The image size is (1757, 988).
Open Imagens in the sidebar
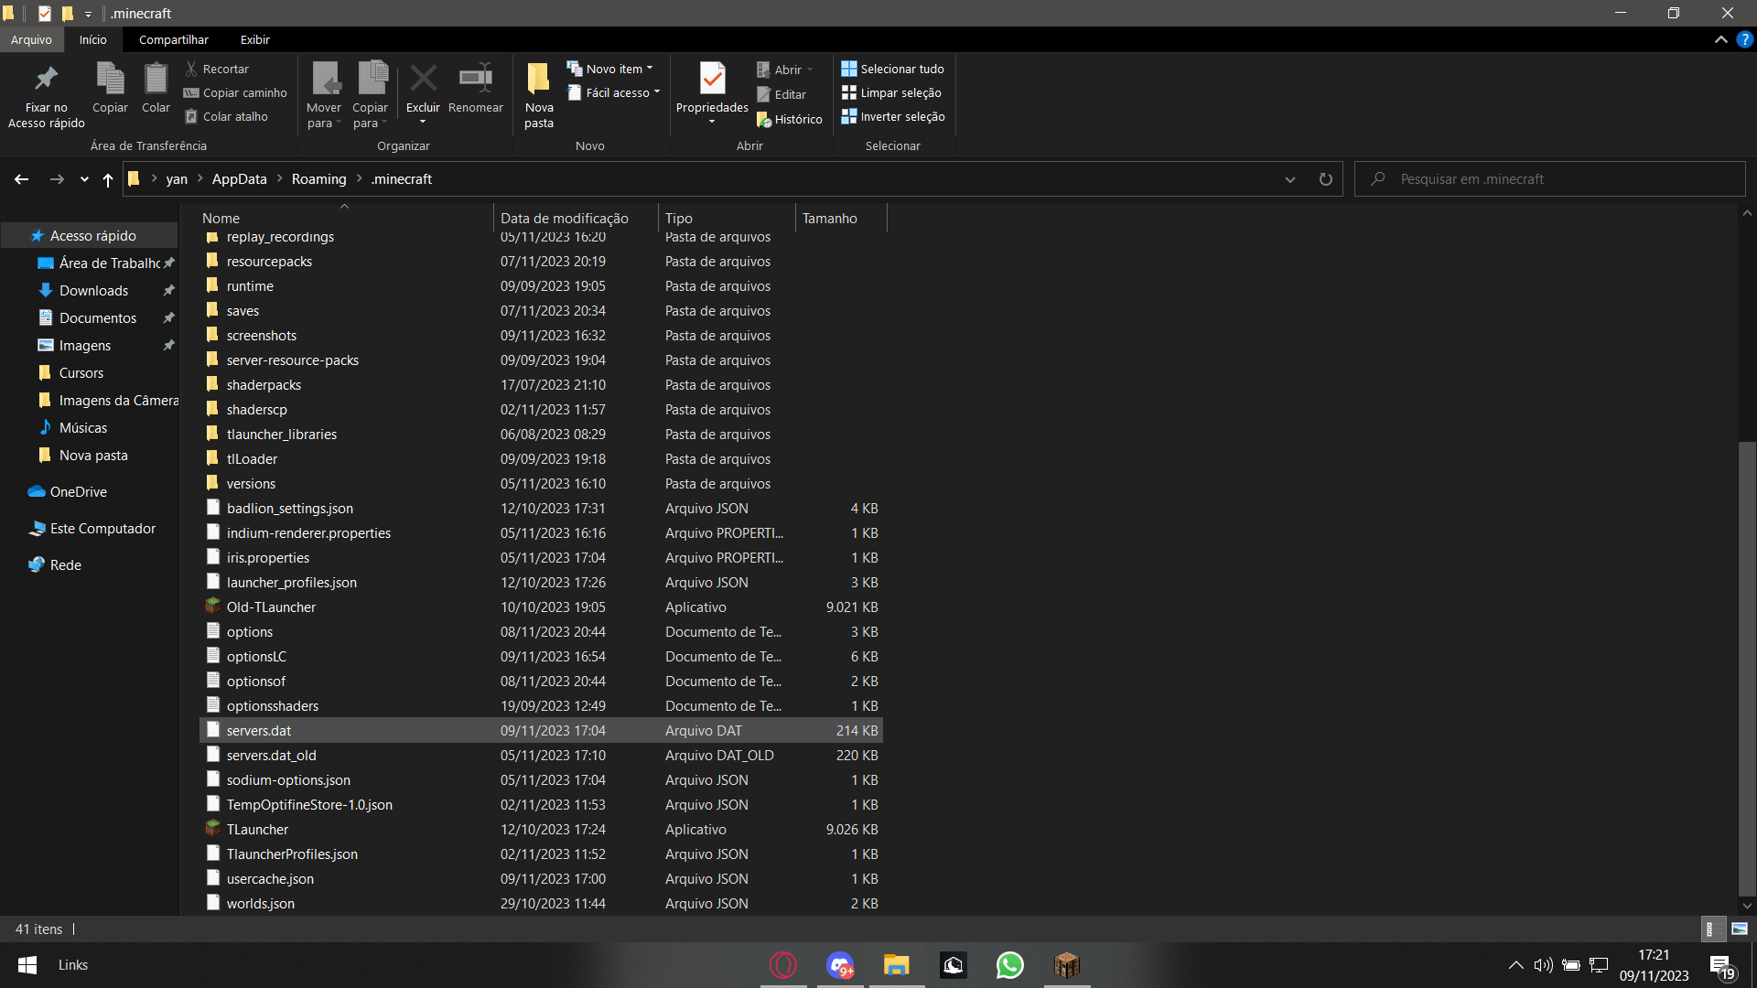point(84,345)
